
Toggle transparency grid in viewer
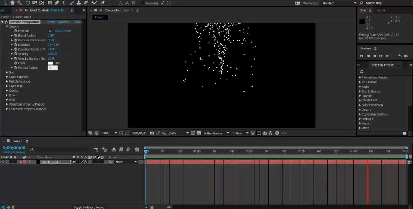tap(199, 133)
